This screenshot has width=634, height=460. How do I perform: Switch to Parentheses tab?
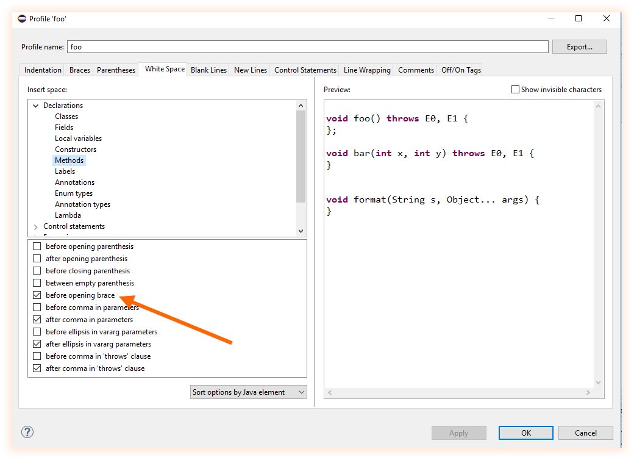(x=116, y=70)
